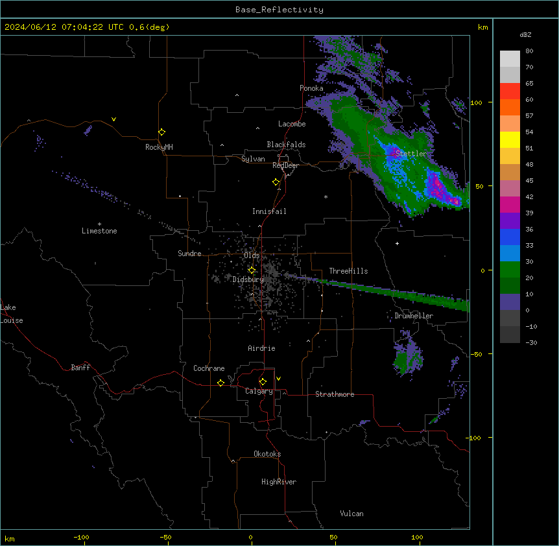Click the km unit label in the bottom left
Viewport: 559px width, 546px height.
(9, 539)
